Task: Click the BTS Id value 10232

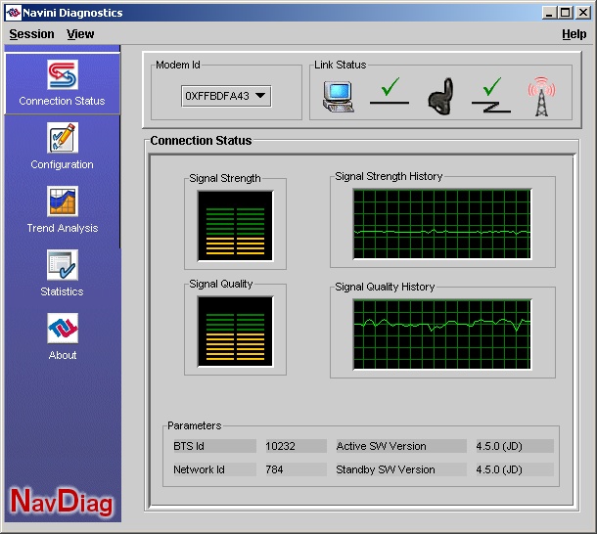Action: [296, 446]
